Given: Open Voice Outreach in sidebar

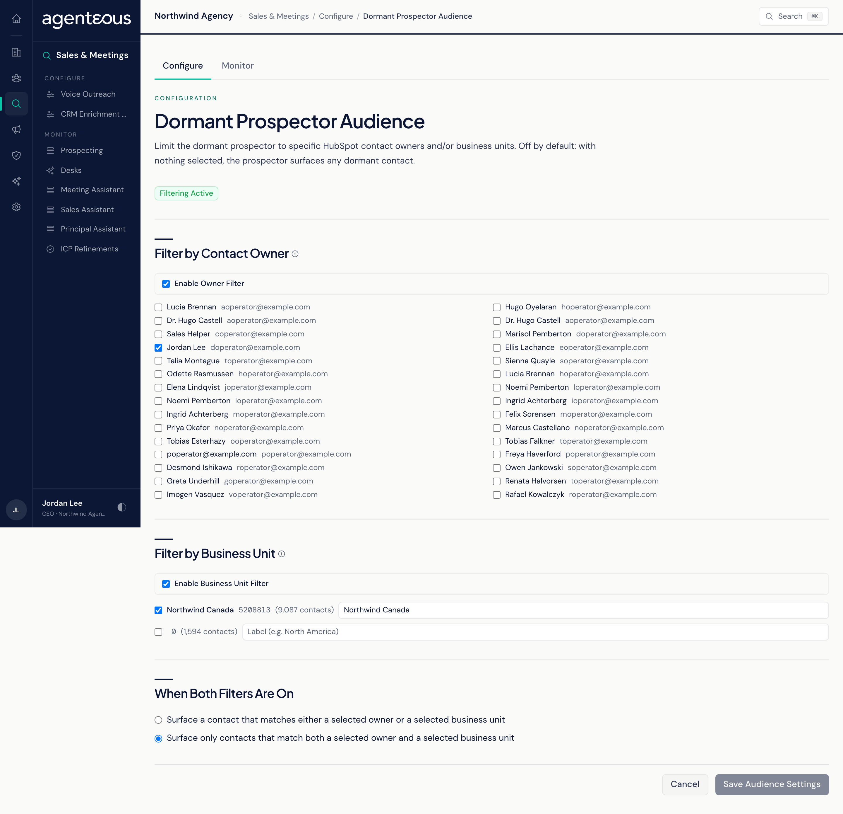Looking at the screenshot, I should point(88,94).
